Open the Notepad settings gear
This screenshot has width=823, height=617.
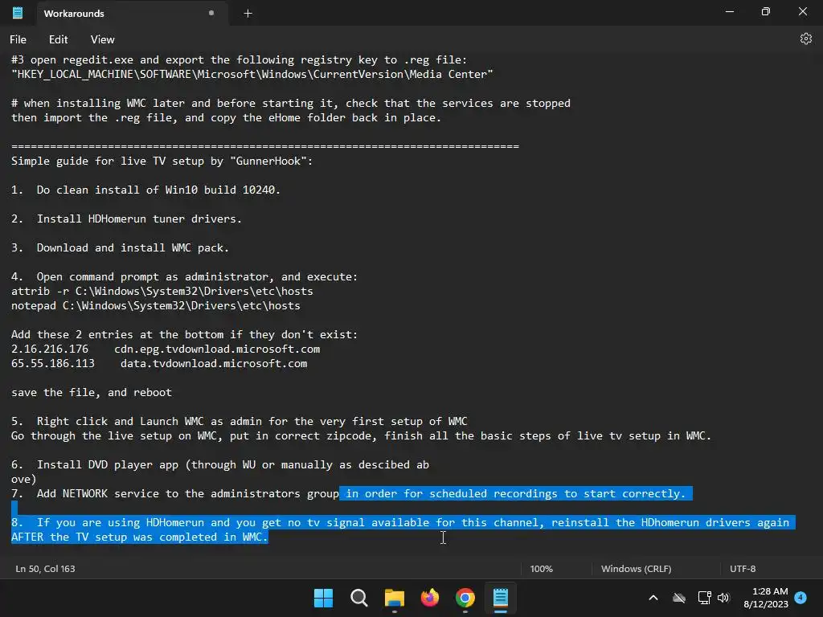click(x=805, y=39)
